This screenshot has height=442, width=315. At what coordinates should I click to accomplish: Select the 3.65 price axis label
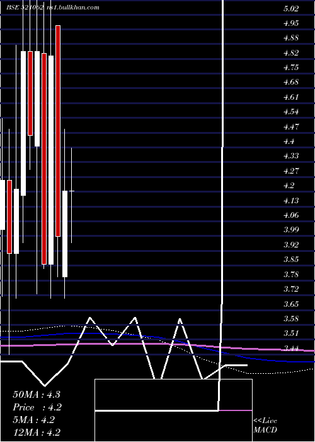pos(291,304)
